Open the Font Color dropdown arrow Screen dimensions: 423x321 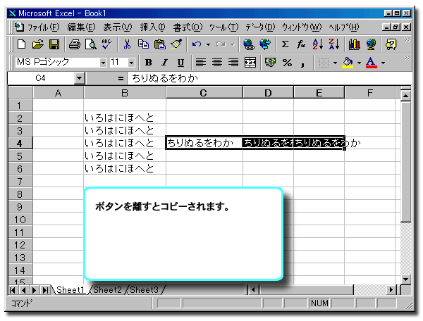click(x=383, y=63)
